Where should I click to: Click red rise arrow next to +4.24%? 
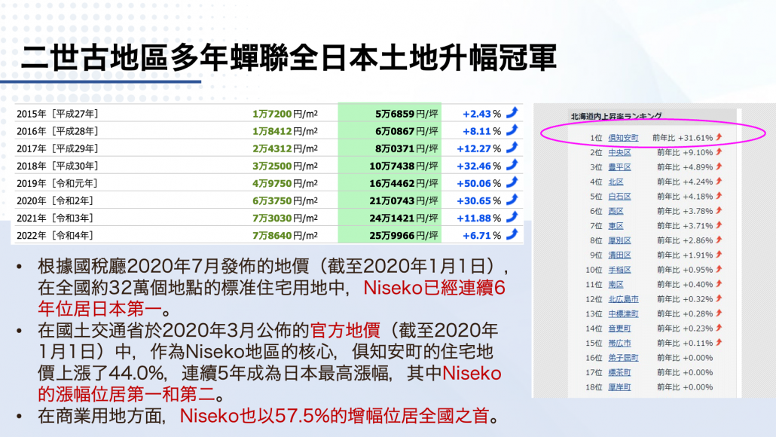pos(719,181)
